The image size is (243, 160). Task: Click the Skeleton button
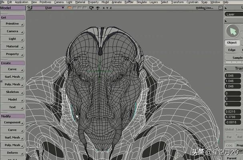click(x=12, y=92)
